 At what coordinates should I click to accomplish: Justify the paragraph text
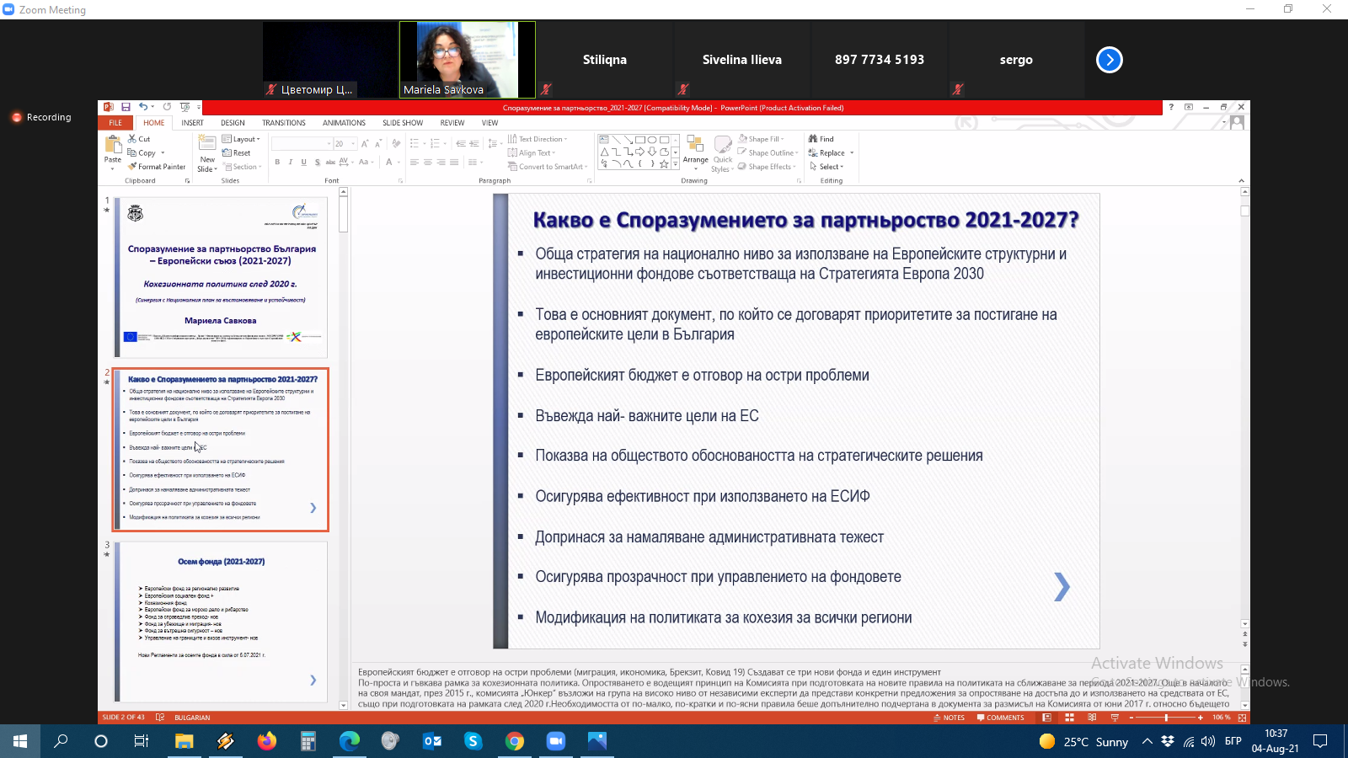(x=454, y=163)
